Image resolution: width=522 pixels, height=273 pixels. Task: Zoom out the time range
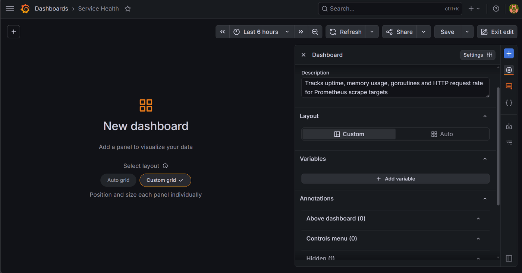[x=315, y=32]
